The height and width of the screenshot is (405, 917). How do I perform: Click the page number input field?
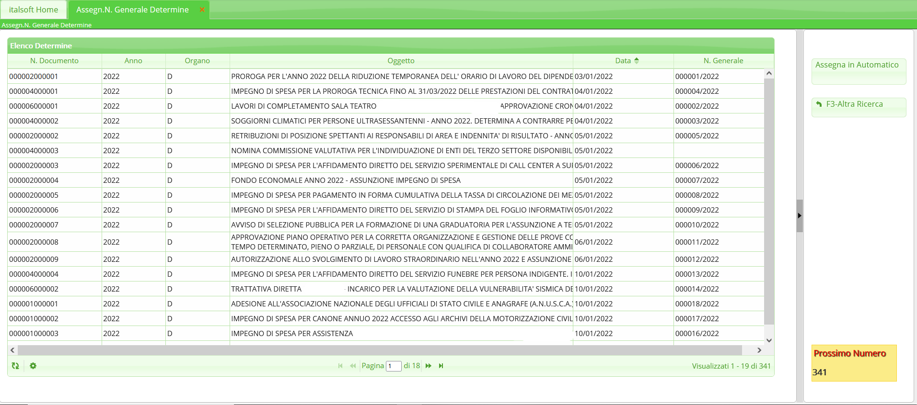(x=394, y=366)
